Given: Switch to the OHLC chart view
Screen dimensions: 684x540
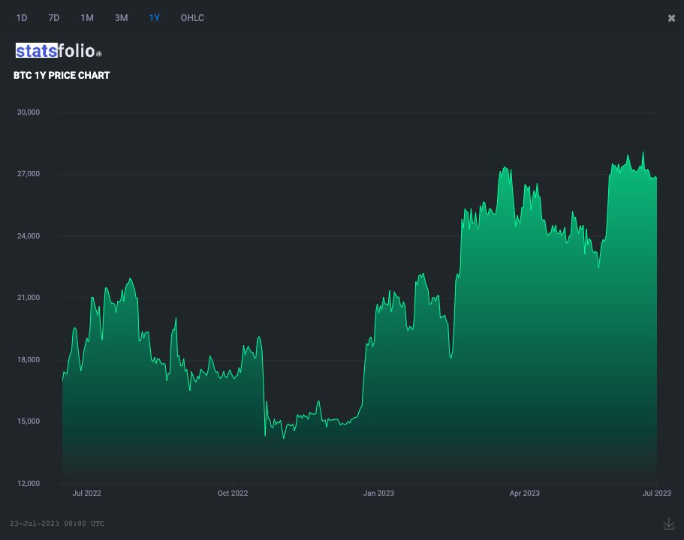Looking at the screenshot, I should (192, 18).
